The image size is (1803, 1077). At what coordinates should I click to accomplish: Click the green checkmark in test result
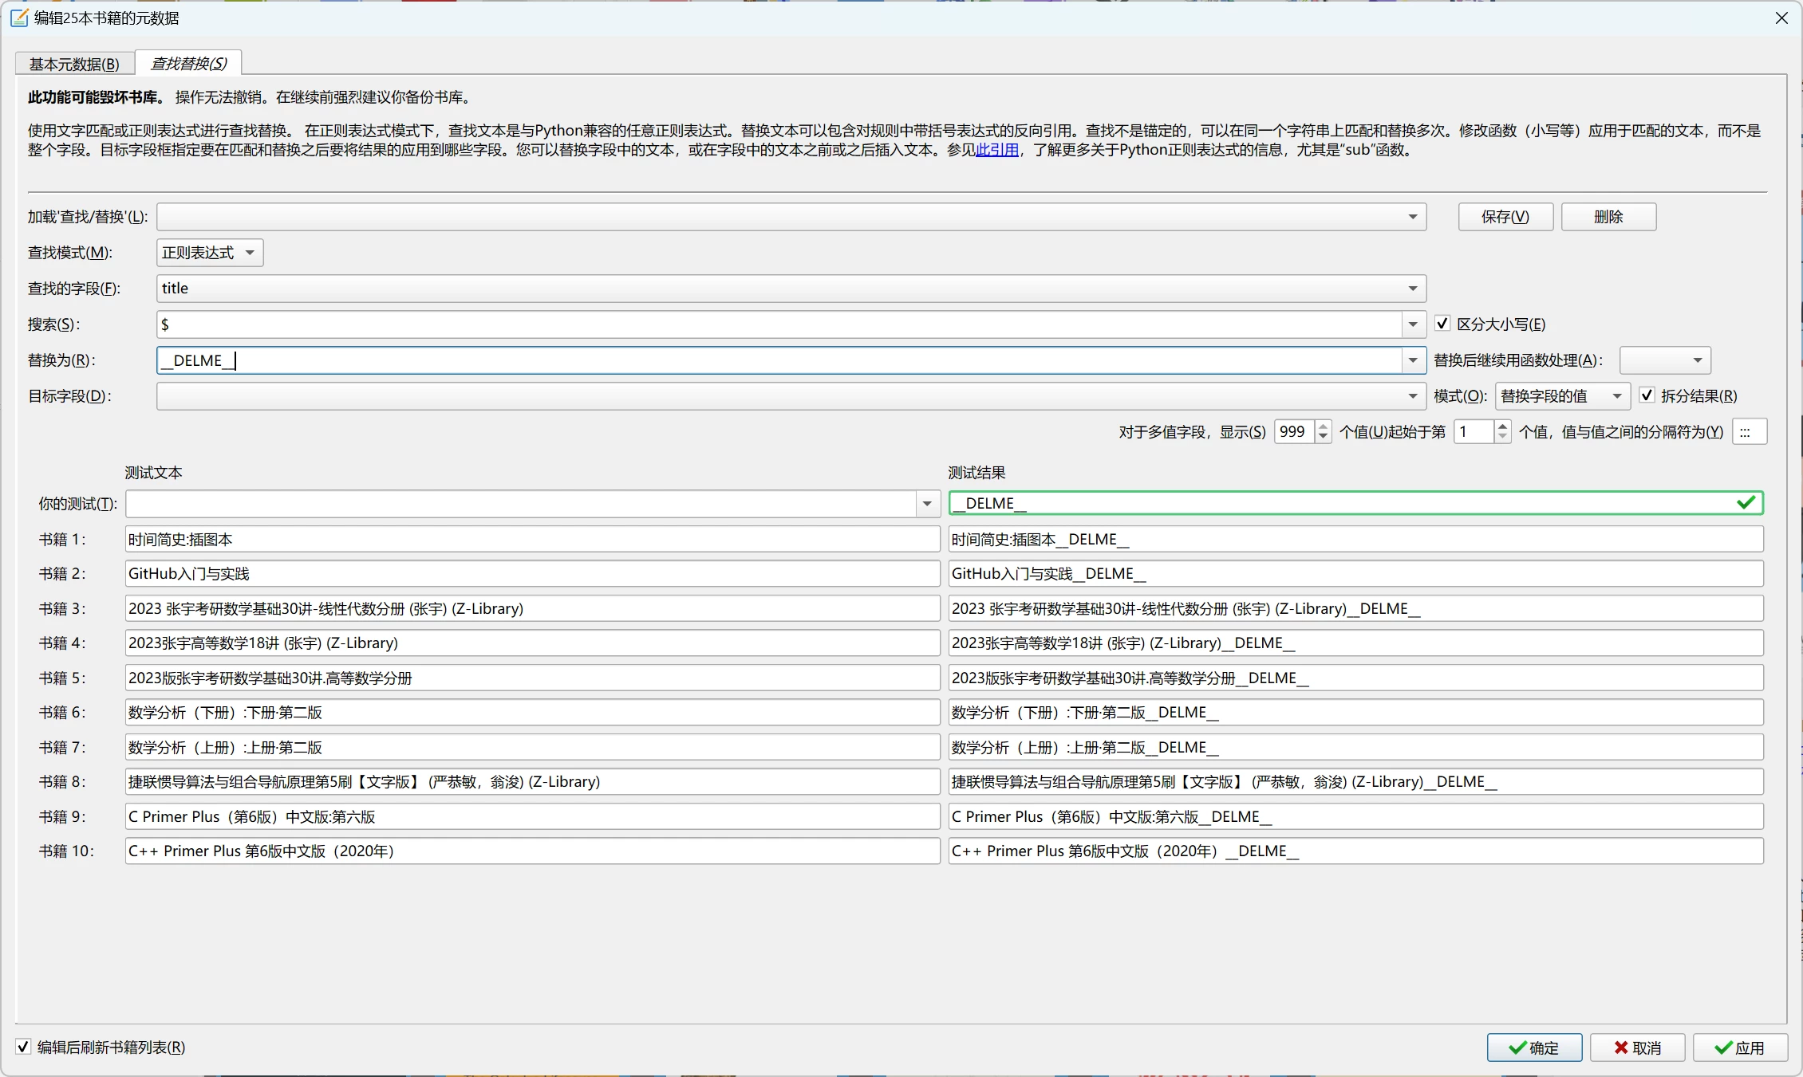click(1746, 503)
